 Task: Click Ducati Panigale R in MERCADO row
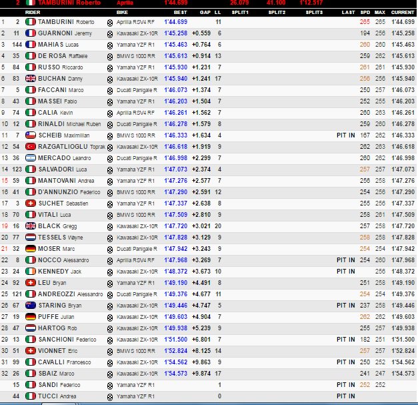pyautogui.click(x=137, y=158)
